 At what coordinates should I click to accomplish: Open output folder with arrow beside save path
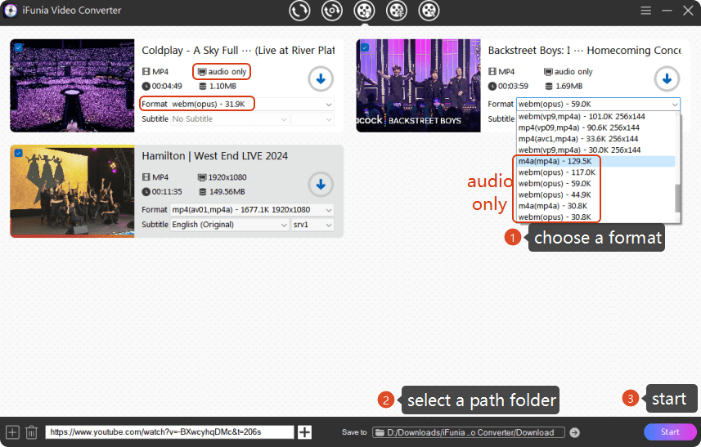(x=574, y=432)
